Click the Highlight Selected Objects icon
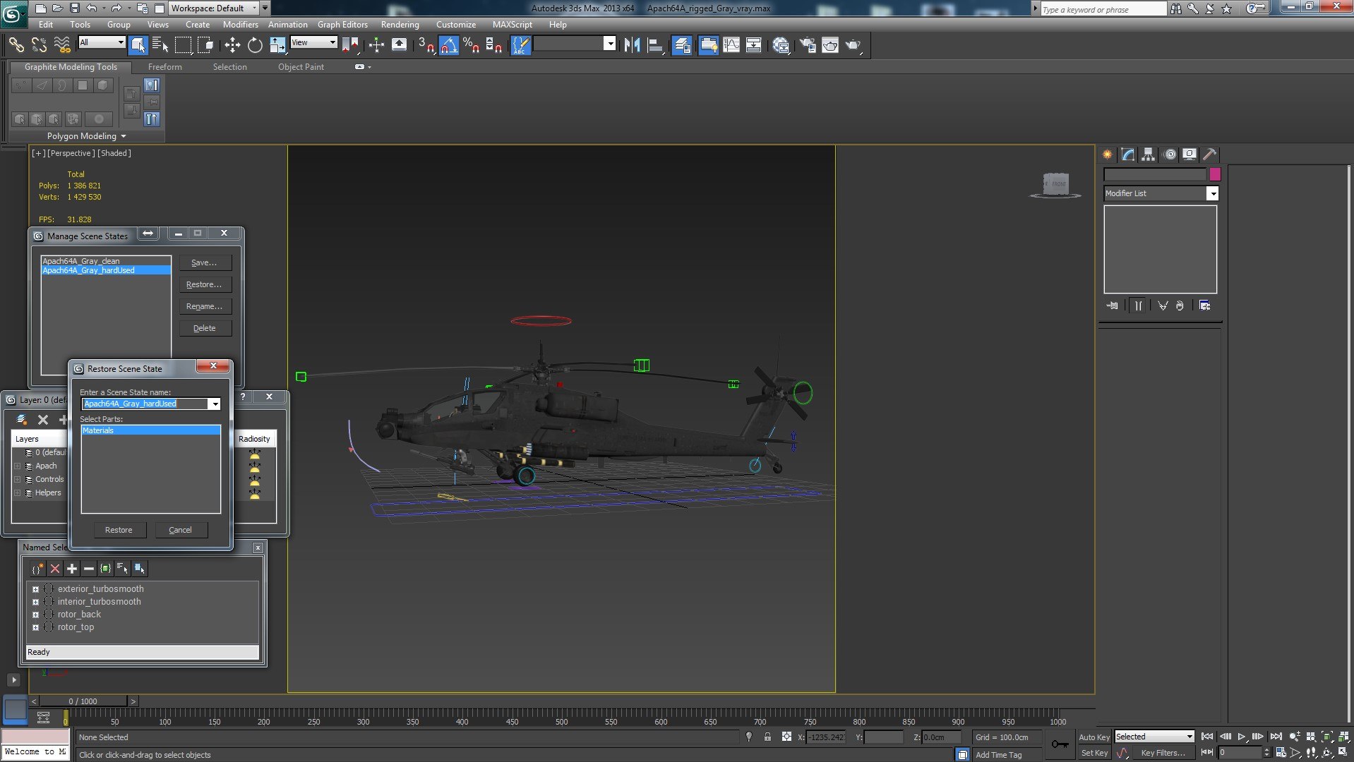1354x762 pixels. click(x=139, y=569)
